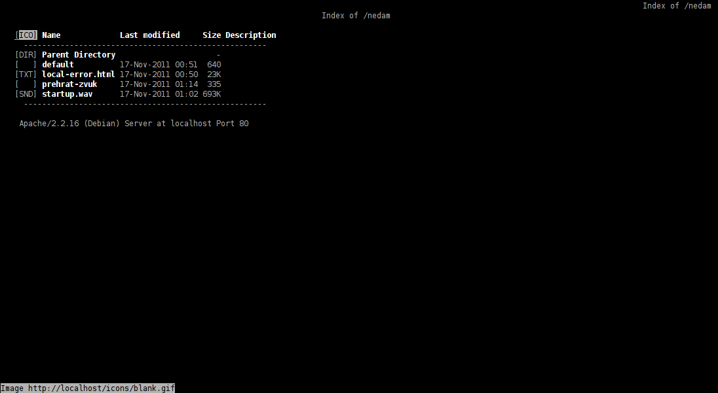Click the [DIR] icon beside Parent Directory
Image resolution: width=718 pixels, height=393 pixels.
click(26, 55)
